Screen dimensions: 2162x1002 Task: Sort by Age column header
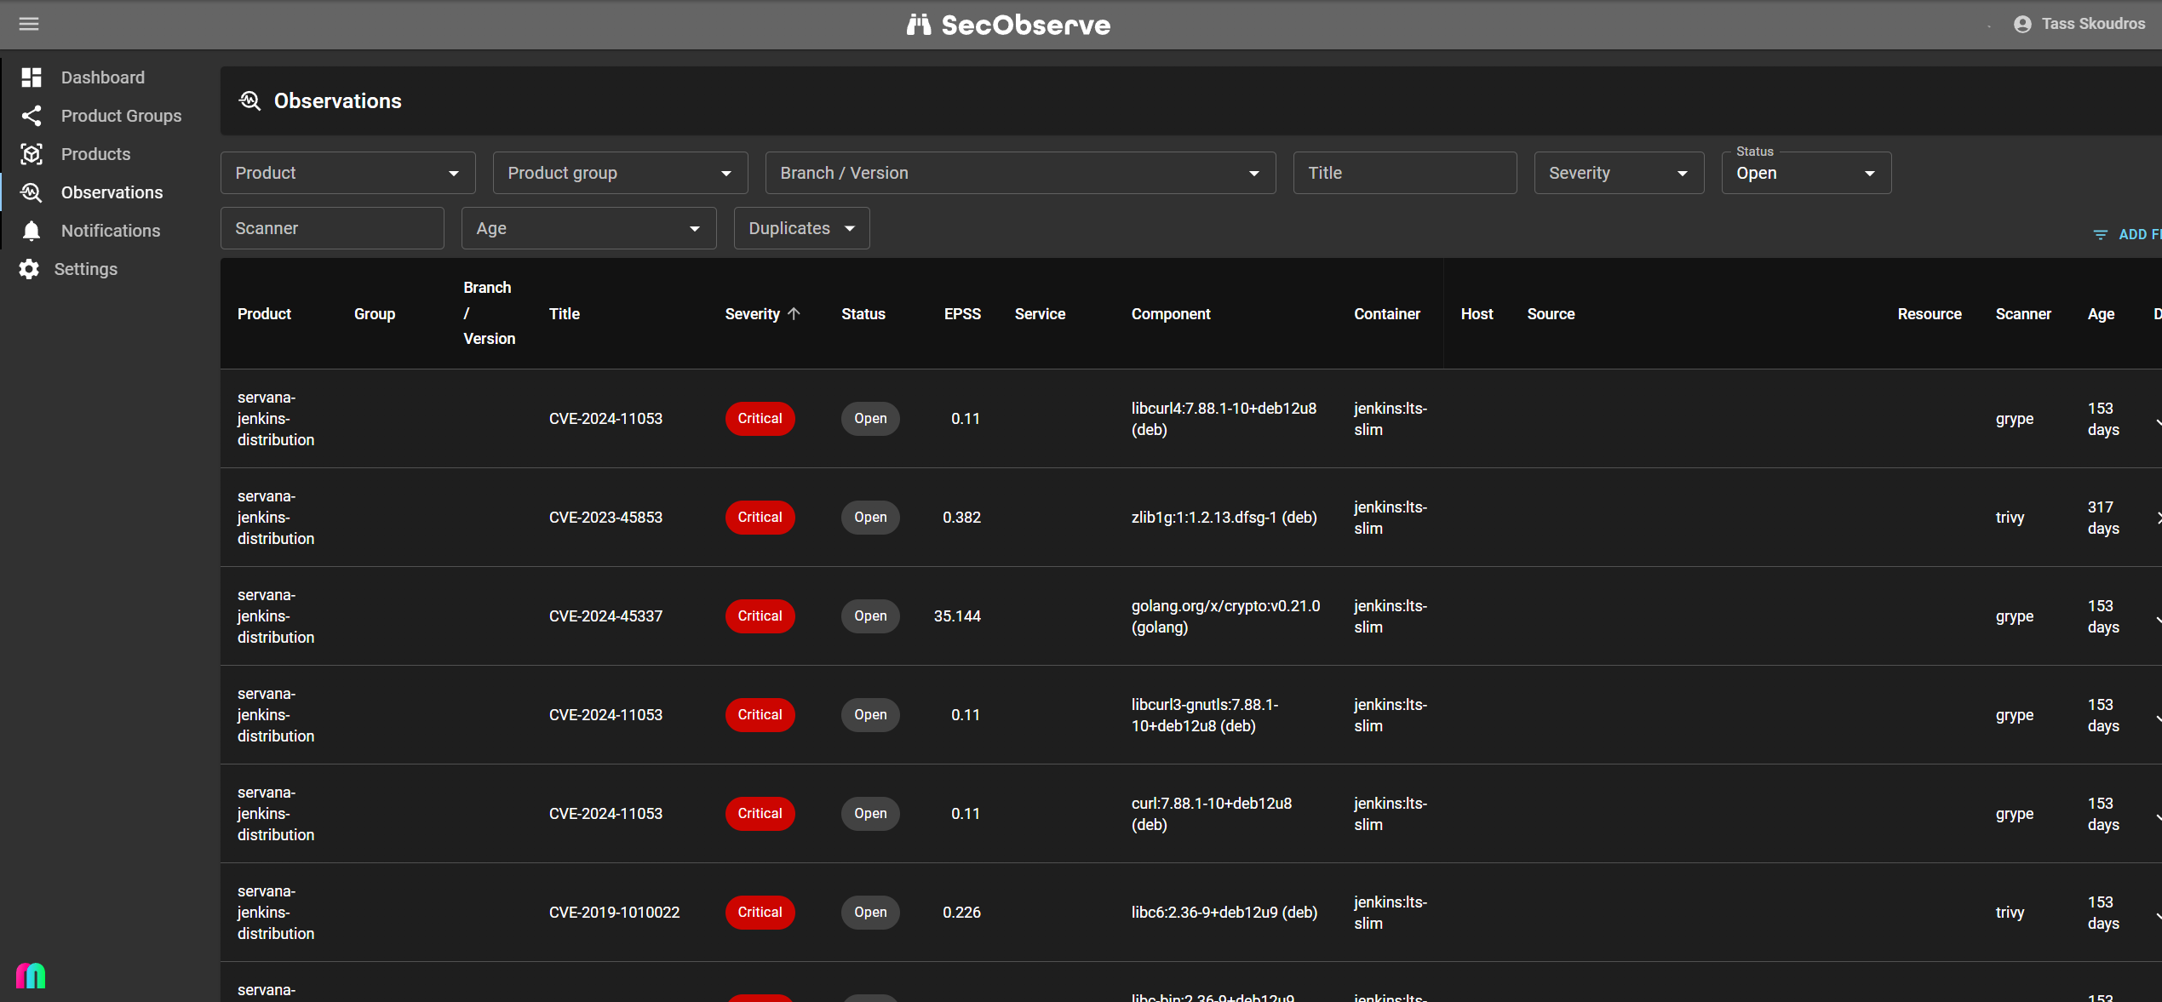(x=2101, y=313)
